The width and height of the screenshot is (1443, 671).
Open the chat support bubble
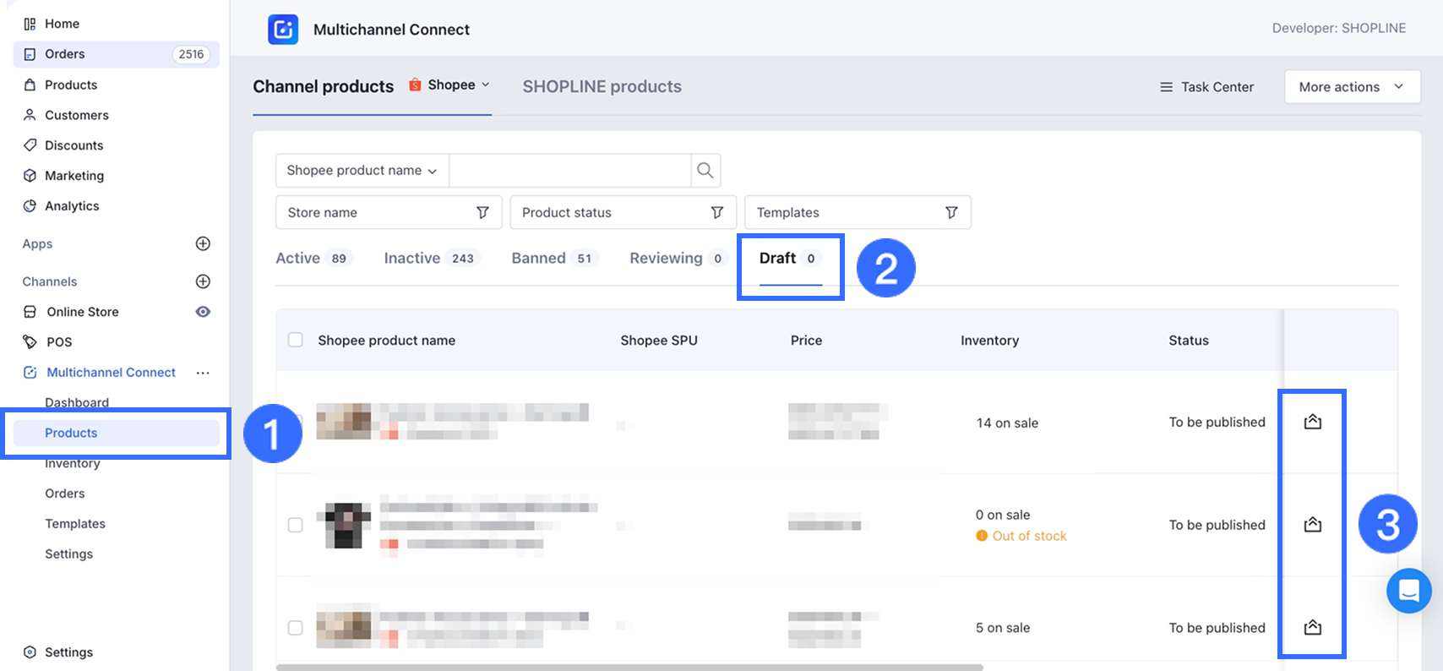pos(1408,591)
